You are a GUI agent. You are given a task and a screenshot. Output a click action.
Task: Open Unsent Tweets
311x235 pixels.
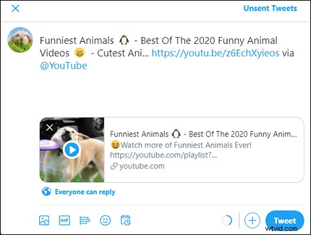(x=270, y=8)
